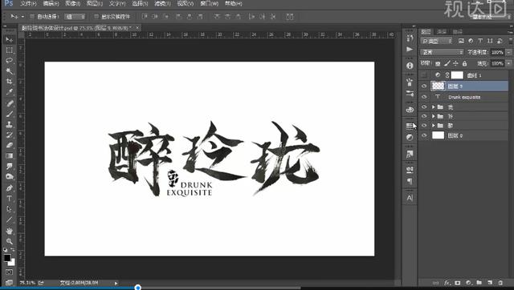The image size is (514, 290).
Task: Select the Hand tool
Action: click(x=9, y=231)
